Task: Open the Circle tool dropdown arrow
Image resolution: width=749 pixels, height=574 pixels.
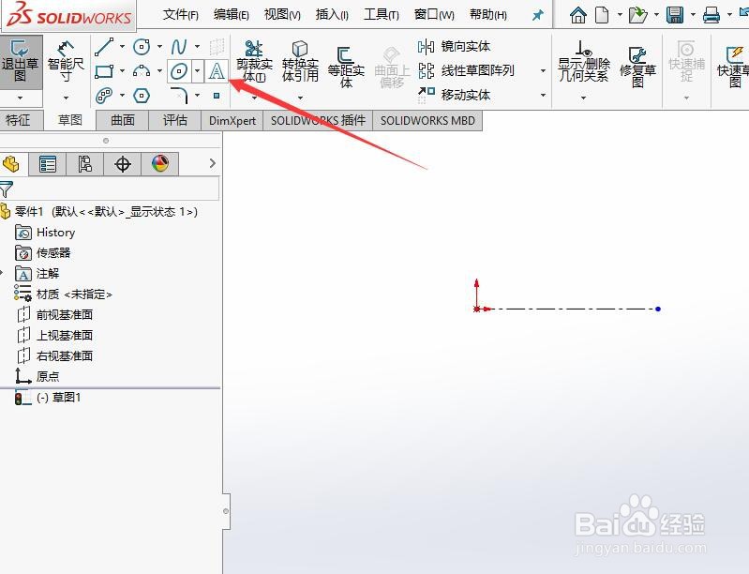Action: click(x=159, y=46)
